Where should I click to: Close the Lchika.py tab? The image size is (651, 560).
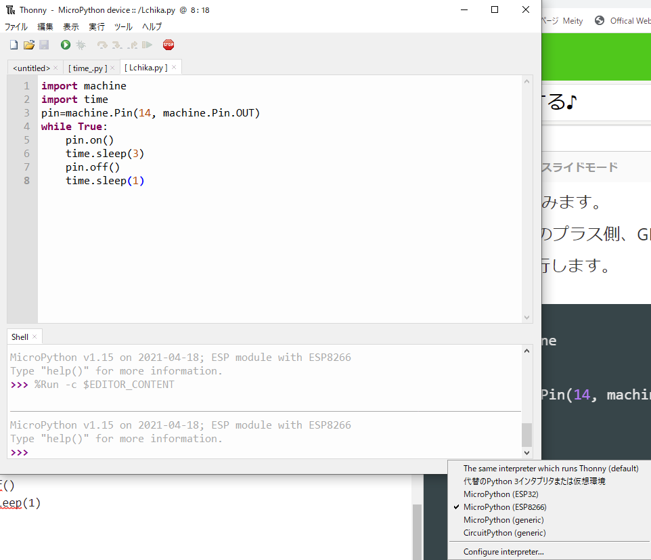(x=174, y=67)
